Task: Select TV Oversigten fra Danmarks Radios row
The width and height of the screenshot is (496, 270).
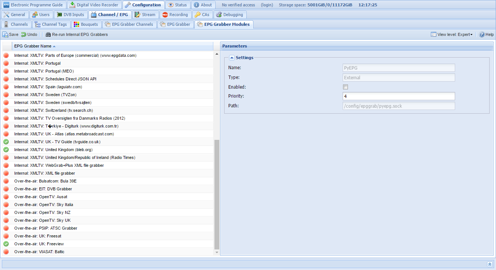Action: [108, 118]
